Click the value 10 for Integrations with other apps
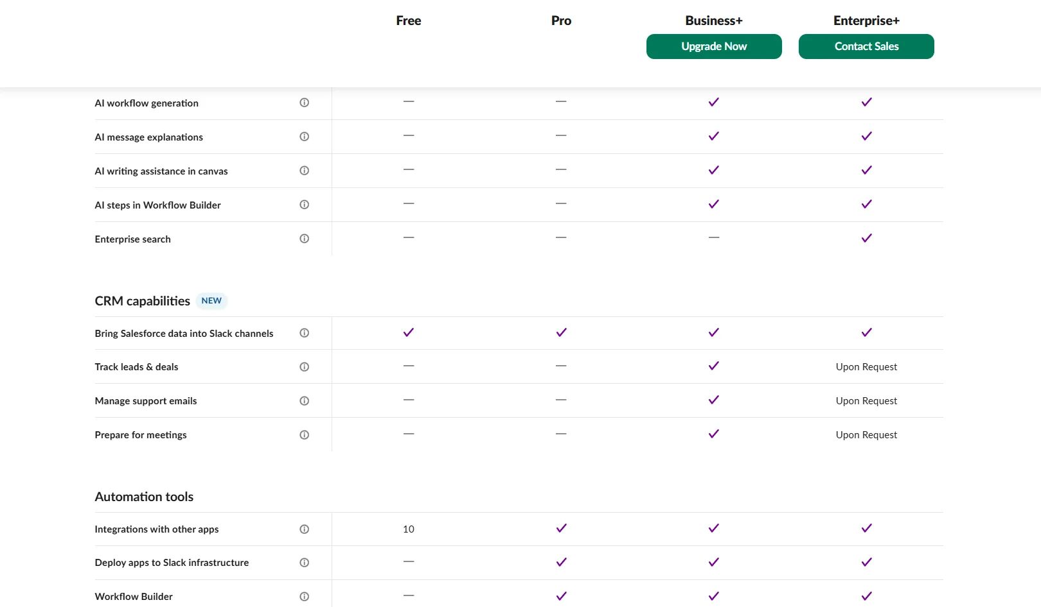This screenshot has height=607, width=1041. pyautogui.click(x=409, y=529)
